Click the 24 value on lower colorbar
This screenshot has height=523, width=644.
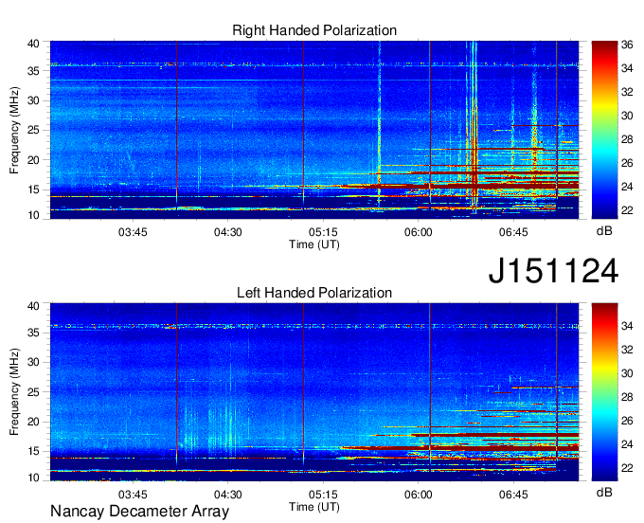point(627,444)
